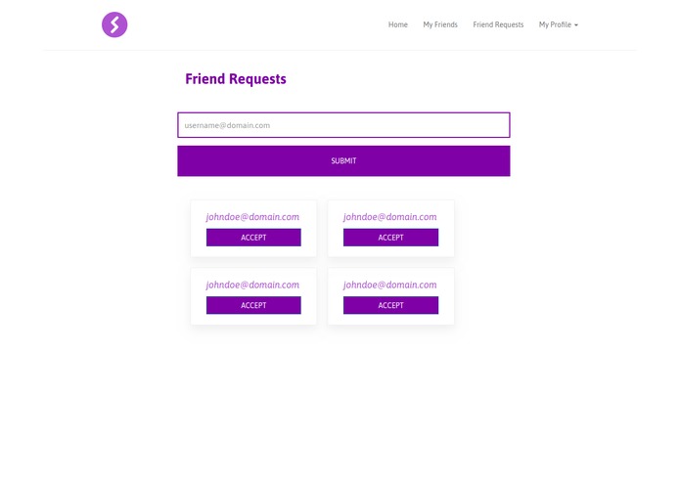The image size is (680, 483).
Task: Select Friend Requests in the navigation bar
Action: (498, 24)
